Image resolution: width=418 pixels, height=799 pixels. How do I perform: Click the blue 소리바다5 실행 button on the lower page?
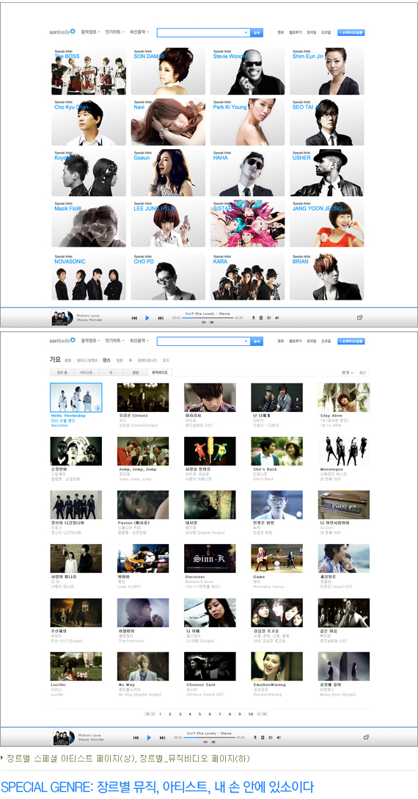click(351, 341)
